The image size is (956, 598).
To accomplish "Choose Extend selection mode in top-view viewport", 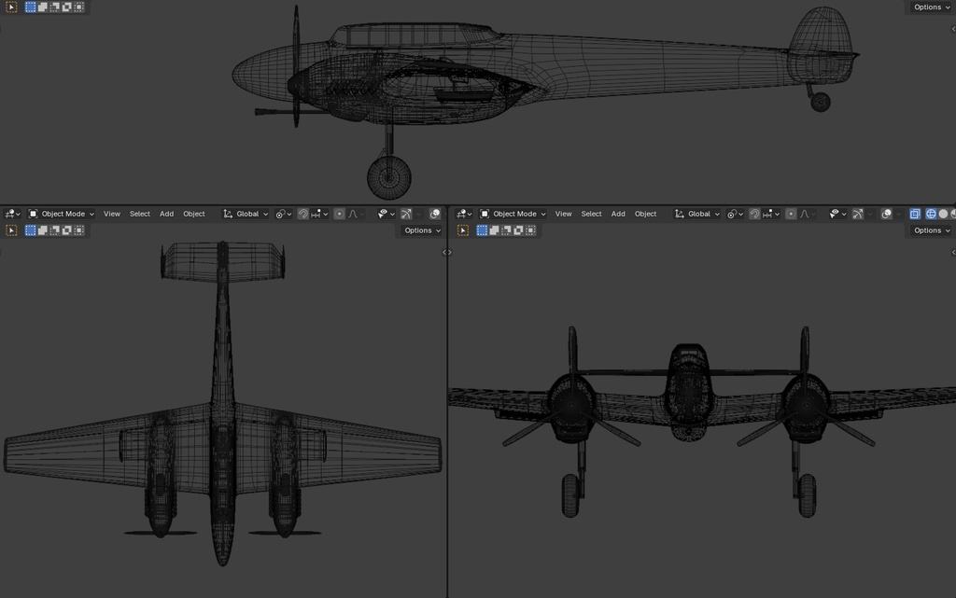I will click(43, 230).
